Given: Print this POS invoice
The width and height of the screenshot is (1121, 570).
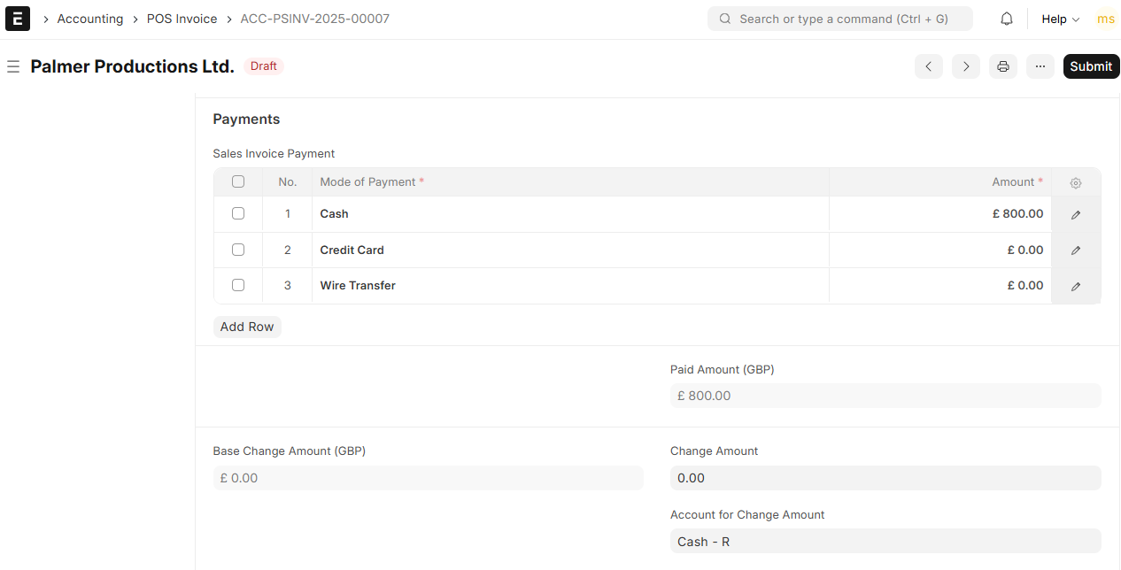Looking at the screenshot, I should [x=1003, y=66].
